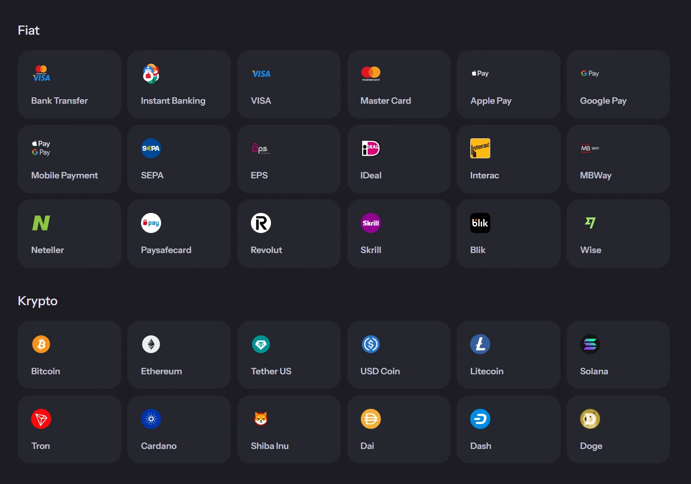Choose Master Card text label
This screenshot has width=691, height=484.
point(385,101)
